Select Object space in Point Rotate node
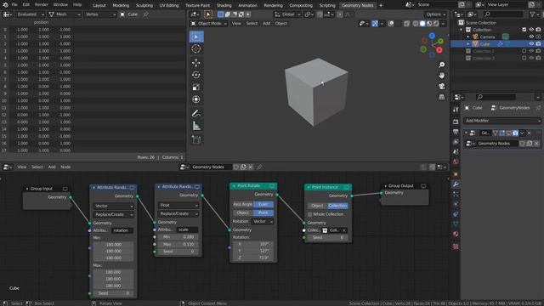The width and height of the screenshot is (544, 306). point(243,212)
